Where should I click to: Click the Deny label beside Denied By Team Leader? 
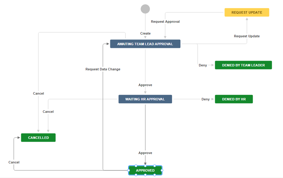pyautogui.click(x=203, y=65)
